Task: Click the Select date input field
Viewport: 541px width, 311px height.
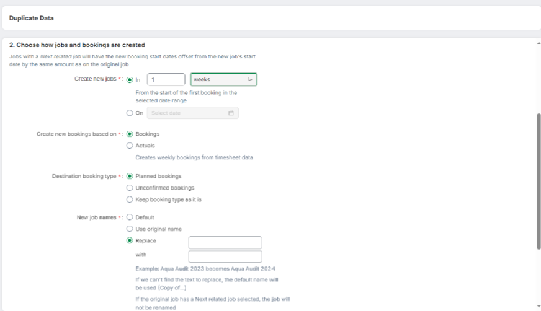Action: [x=186, y=113]
